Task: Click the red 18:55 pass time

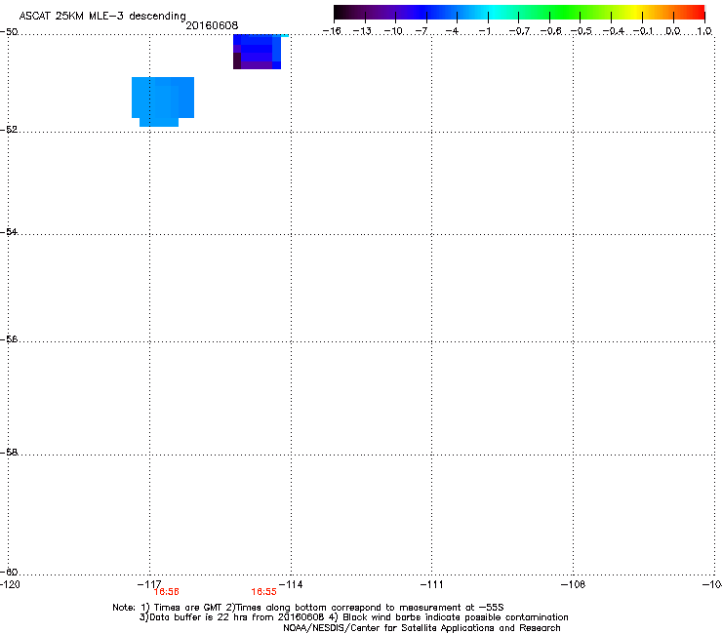Action: pyautogui.click(x=263, y=592)
